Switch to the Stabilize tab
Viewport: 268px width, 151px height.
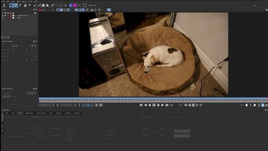[68, 113]
